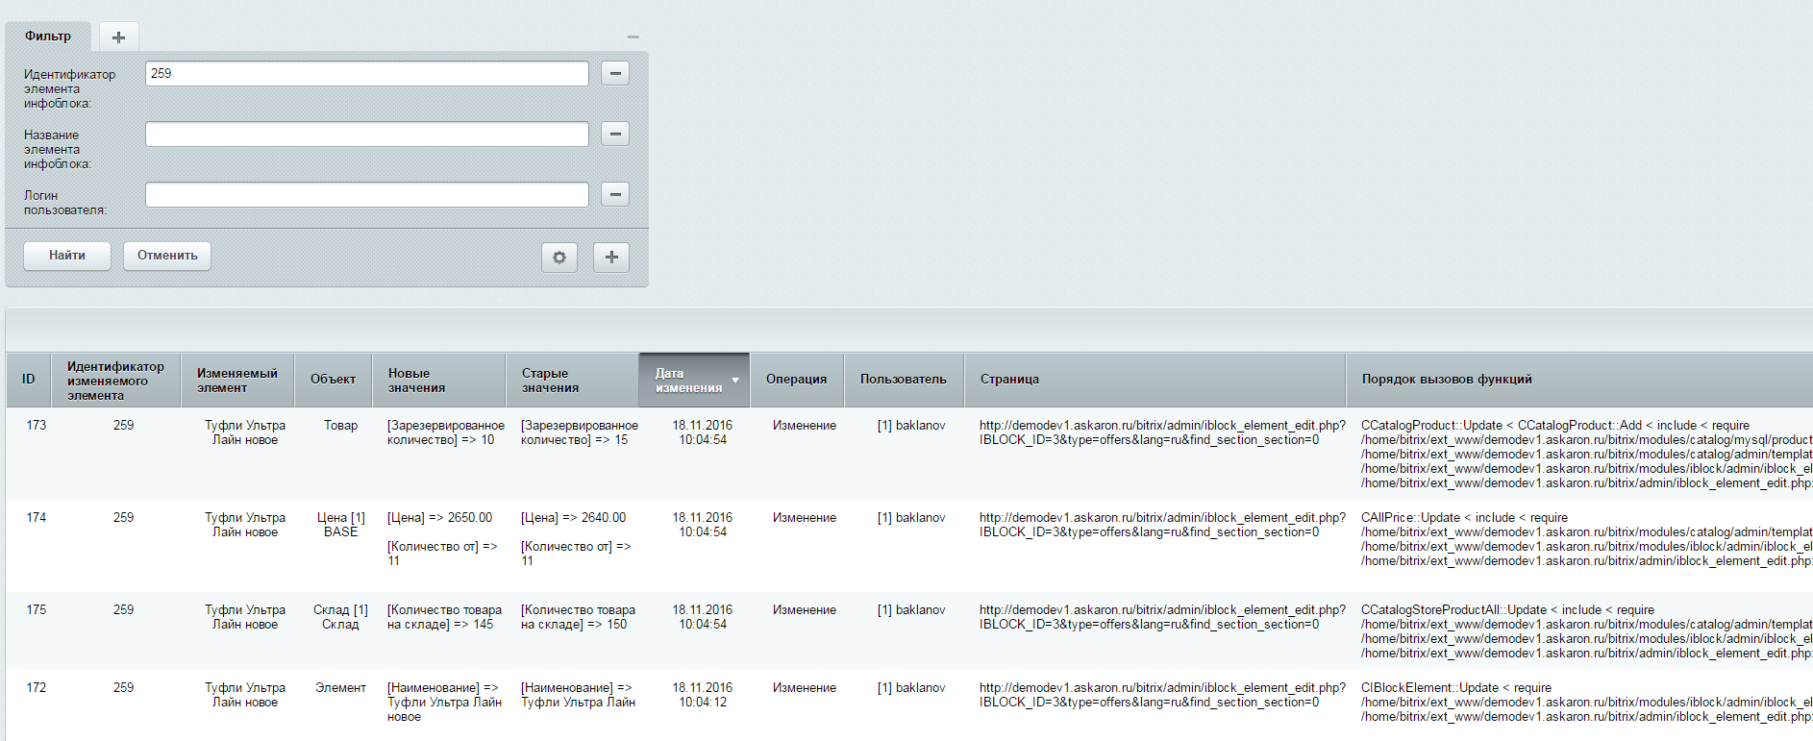Focus the identifier field containing 259
1813x741 pixels.
pyautogui.click(x=366, y=74)
